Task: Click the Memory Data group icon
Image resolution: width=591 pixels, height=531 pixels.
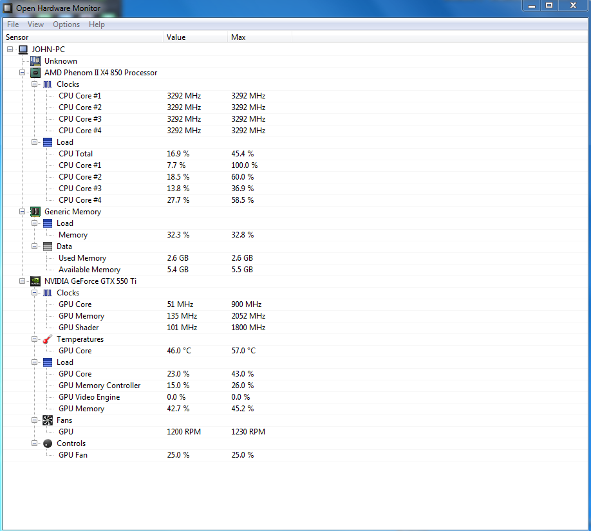Action: pyautogui.click(x=48, y=247)
